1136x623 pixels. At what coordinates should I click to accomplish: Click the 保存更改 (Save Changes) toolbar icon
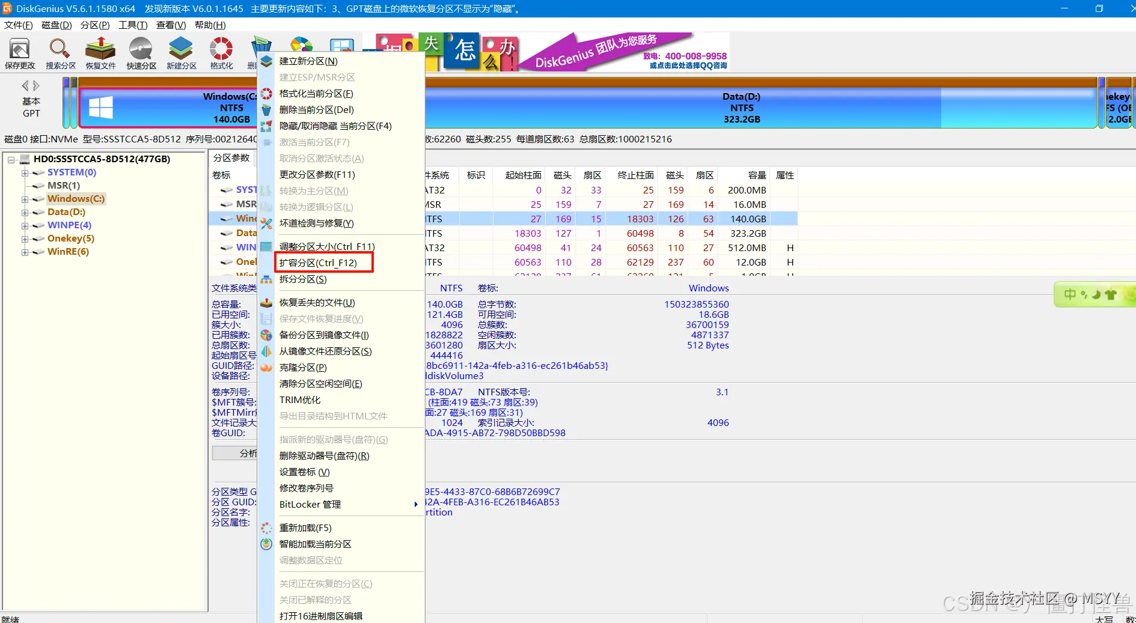20,53
